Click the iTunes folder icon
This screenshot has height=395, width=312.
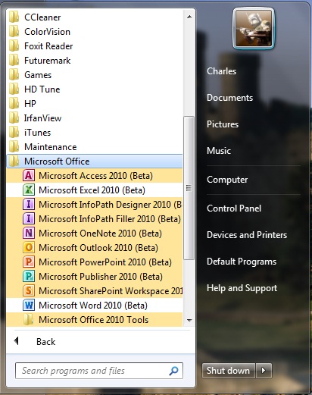pos(14,133)
